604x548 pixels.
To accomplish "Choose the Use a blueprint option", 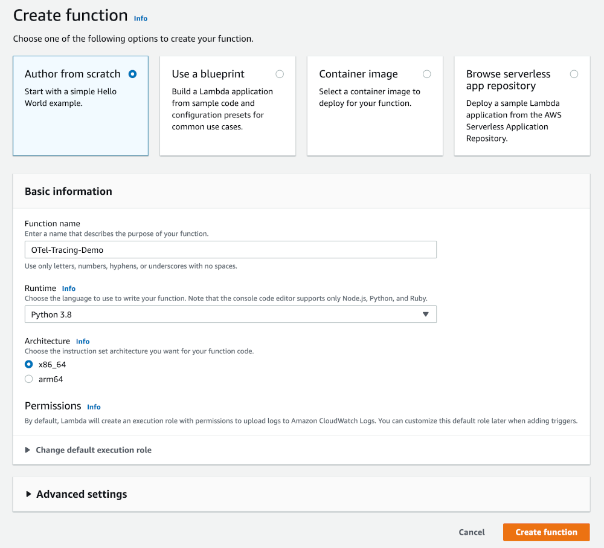I will 280,74.
